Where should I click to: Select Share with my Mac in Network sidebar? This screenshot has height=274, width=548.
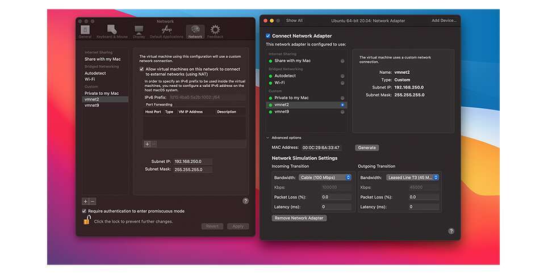click(103, 60)
